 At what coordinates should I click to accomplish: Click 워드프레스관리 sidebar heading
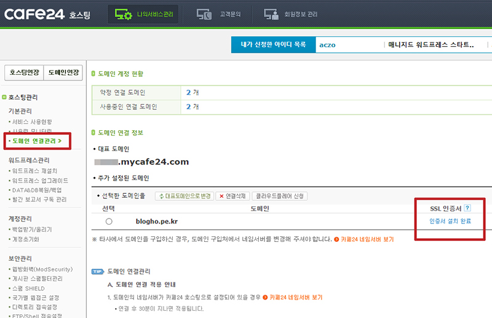(x=29, y=160)
